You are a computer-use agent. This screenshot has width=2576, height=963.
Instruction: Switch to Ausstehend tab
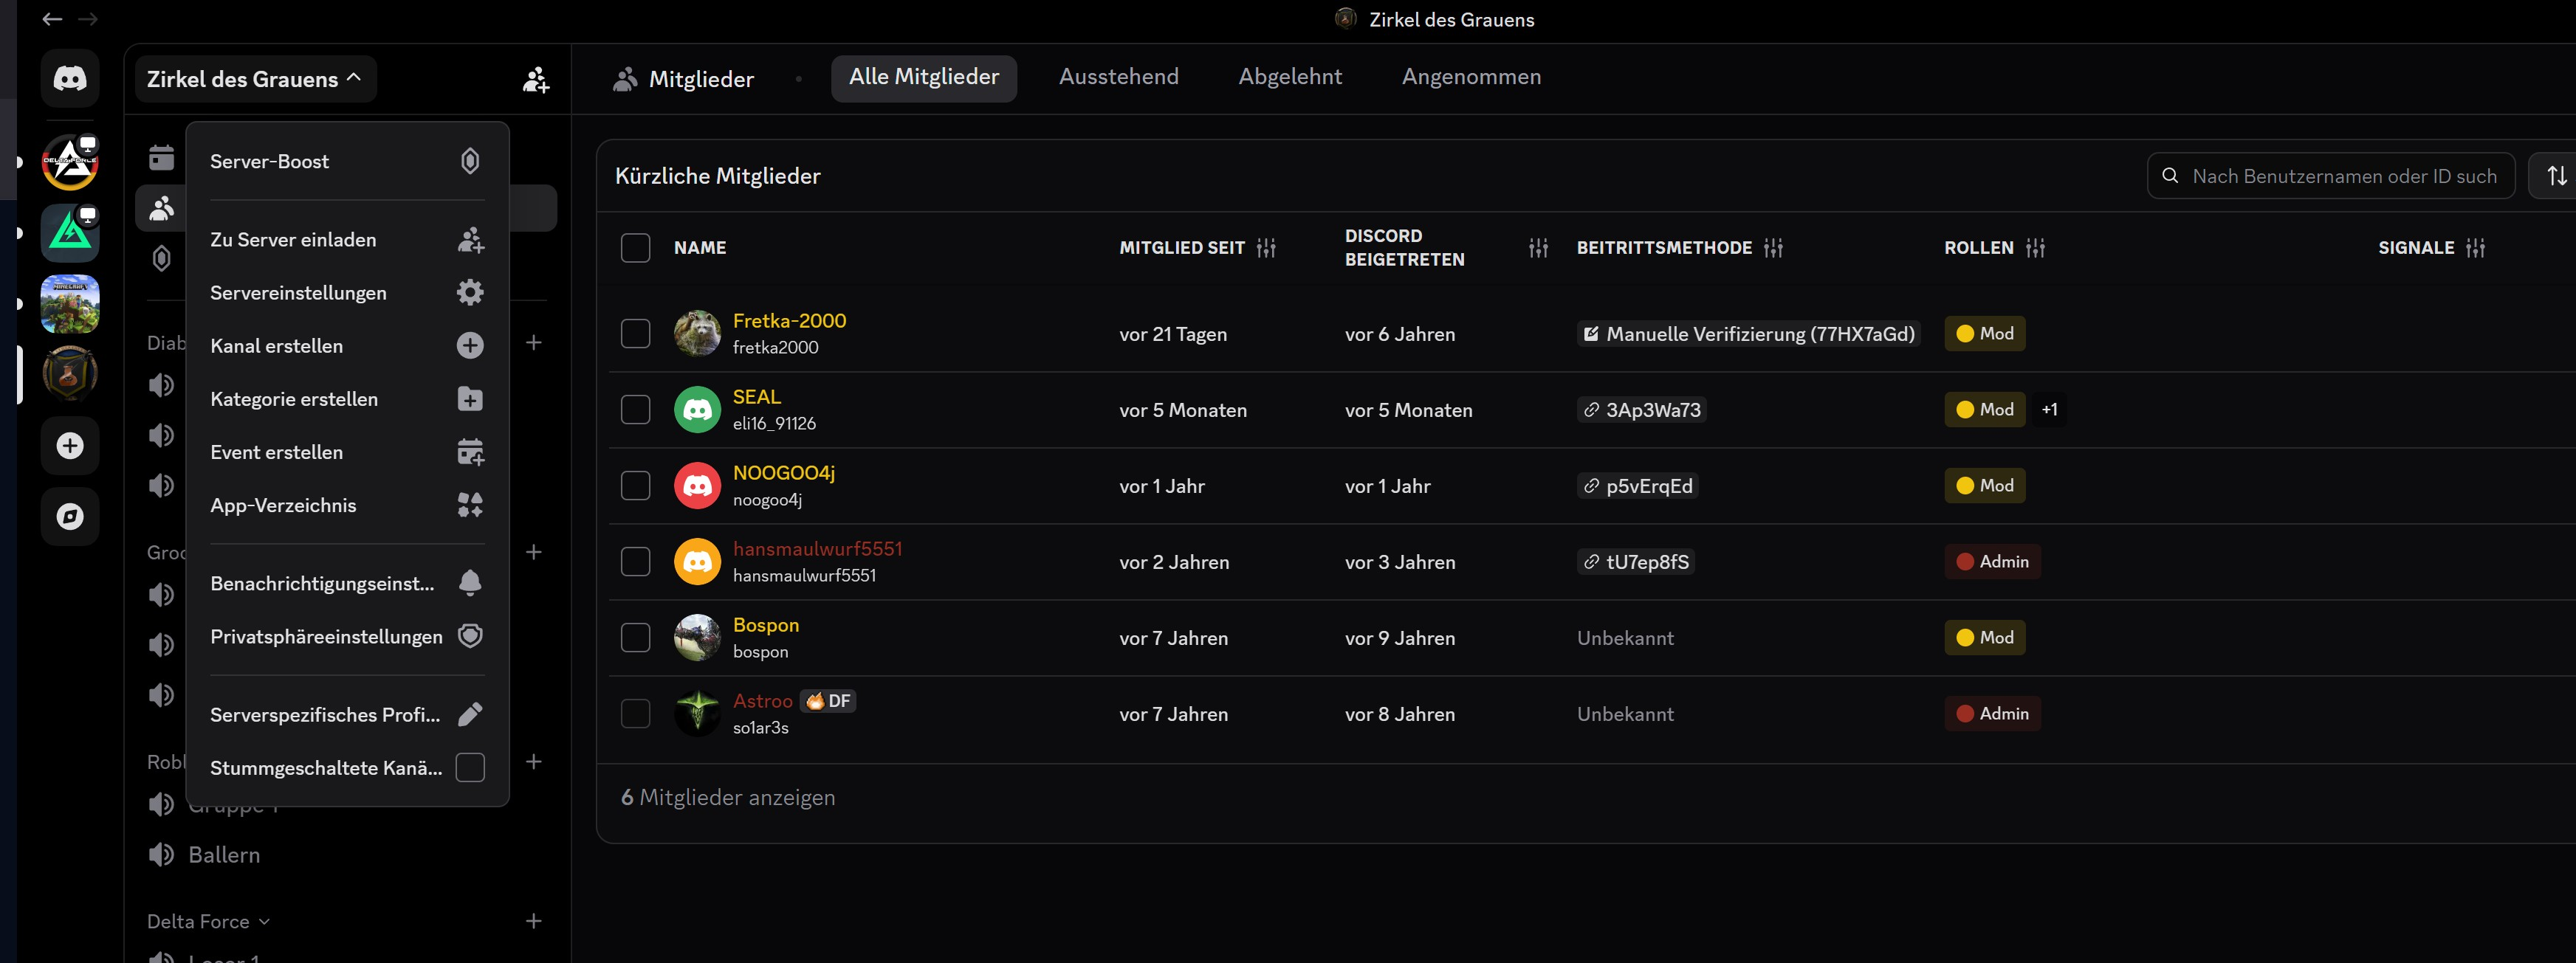pos(1119,77)
